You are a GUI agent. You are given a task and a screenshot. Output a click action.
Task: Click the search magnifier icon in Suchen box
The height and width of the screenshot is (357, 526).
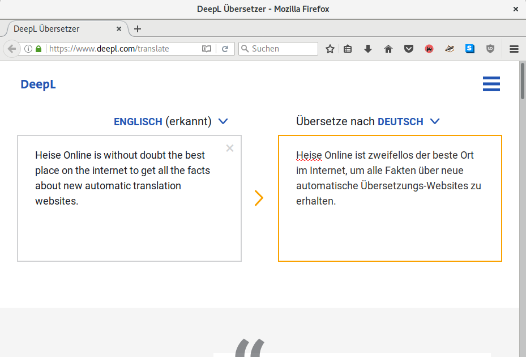click(245, 49)
